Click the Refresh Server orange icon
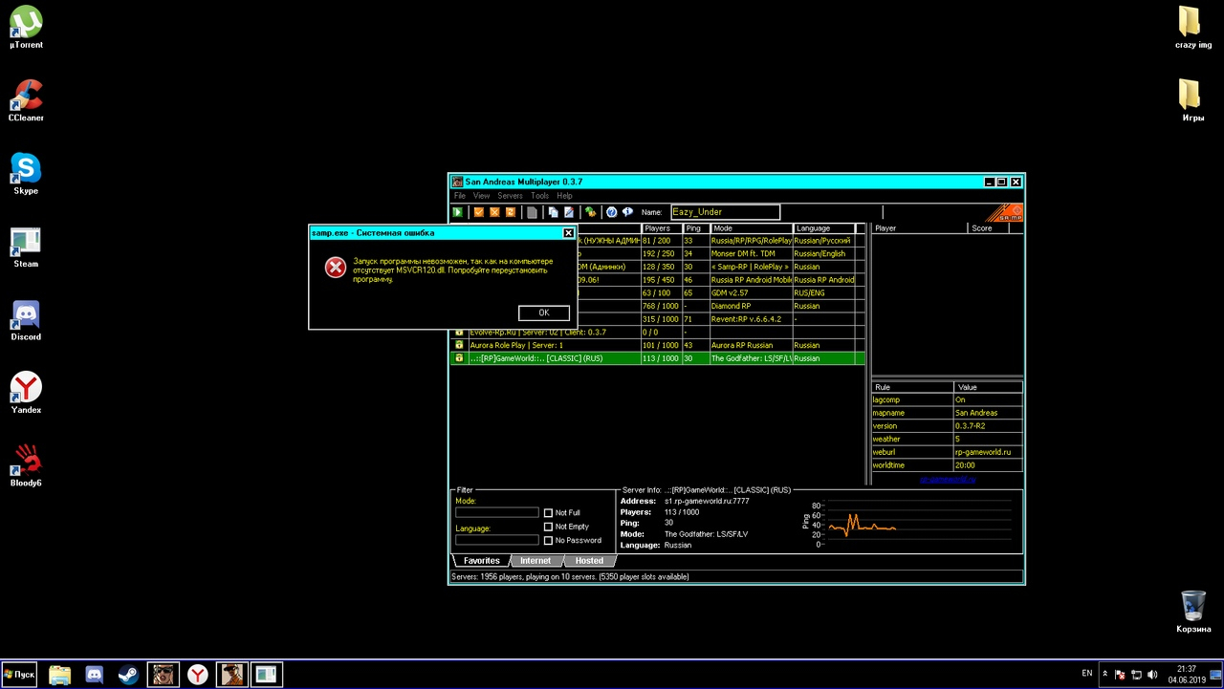The height and width of the screenshot is (689, 1224). pos(511,212)
